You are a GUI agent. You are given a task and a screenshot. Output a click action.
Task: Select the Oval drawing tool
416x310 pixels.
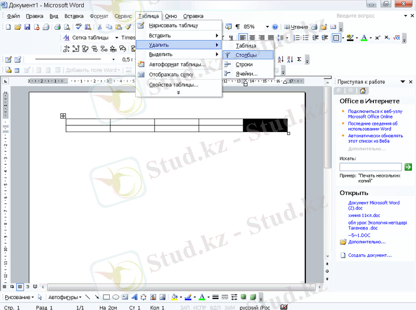115,297
